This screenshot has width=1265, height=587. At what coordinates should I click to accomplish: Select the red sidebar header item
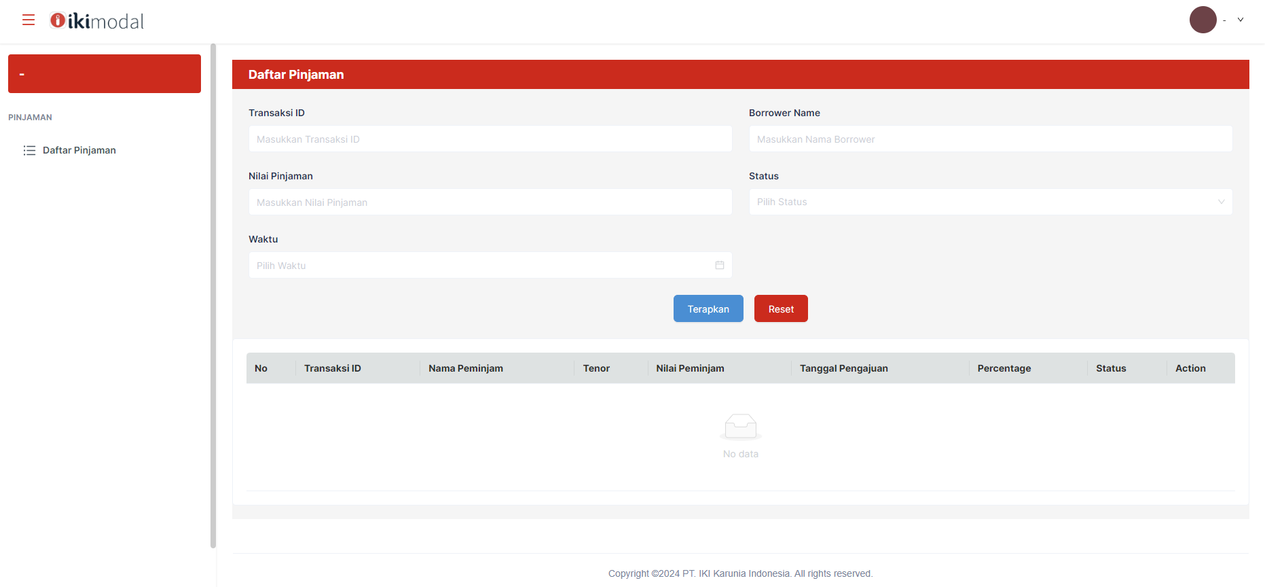(x=105, y=73)
